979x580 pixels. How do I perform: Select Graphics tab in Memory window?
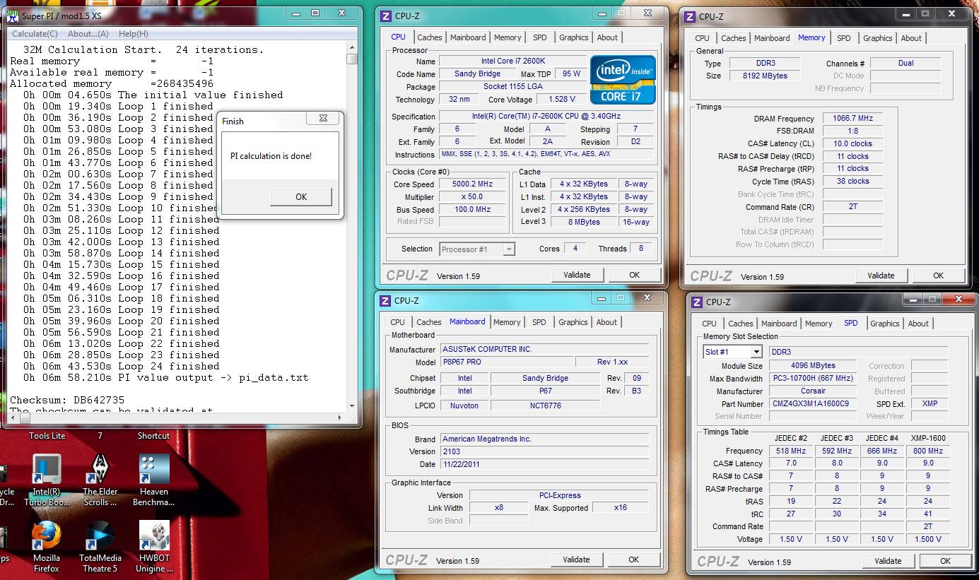click(x=877, y=38)
